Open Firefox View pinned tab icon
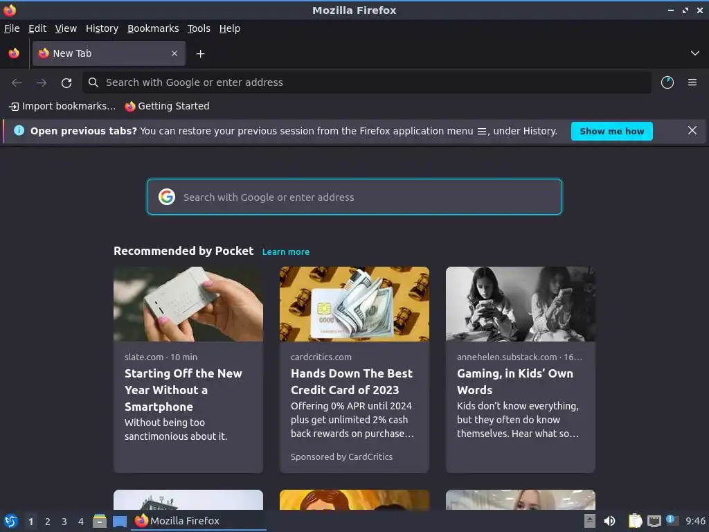This screenshot has height=532, width=709. click(x=14, y=53)
